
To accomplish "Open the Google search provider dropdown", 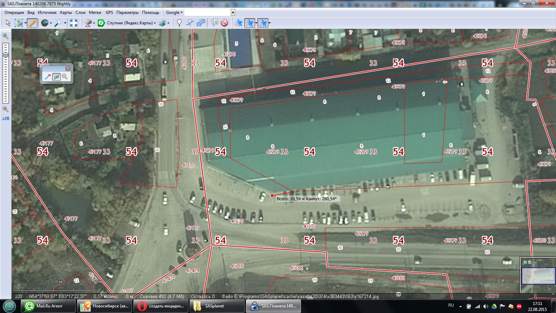I will 174,13.
